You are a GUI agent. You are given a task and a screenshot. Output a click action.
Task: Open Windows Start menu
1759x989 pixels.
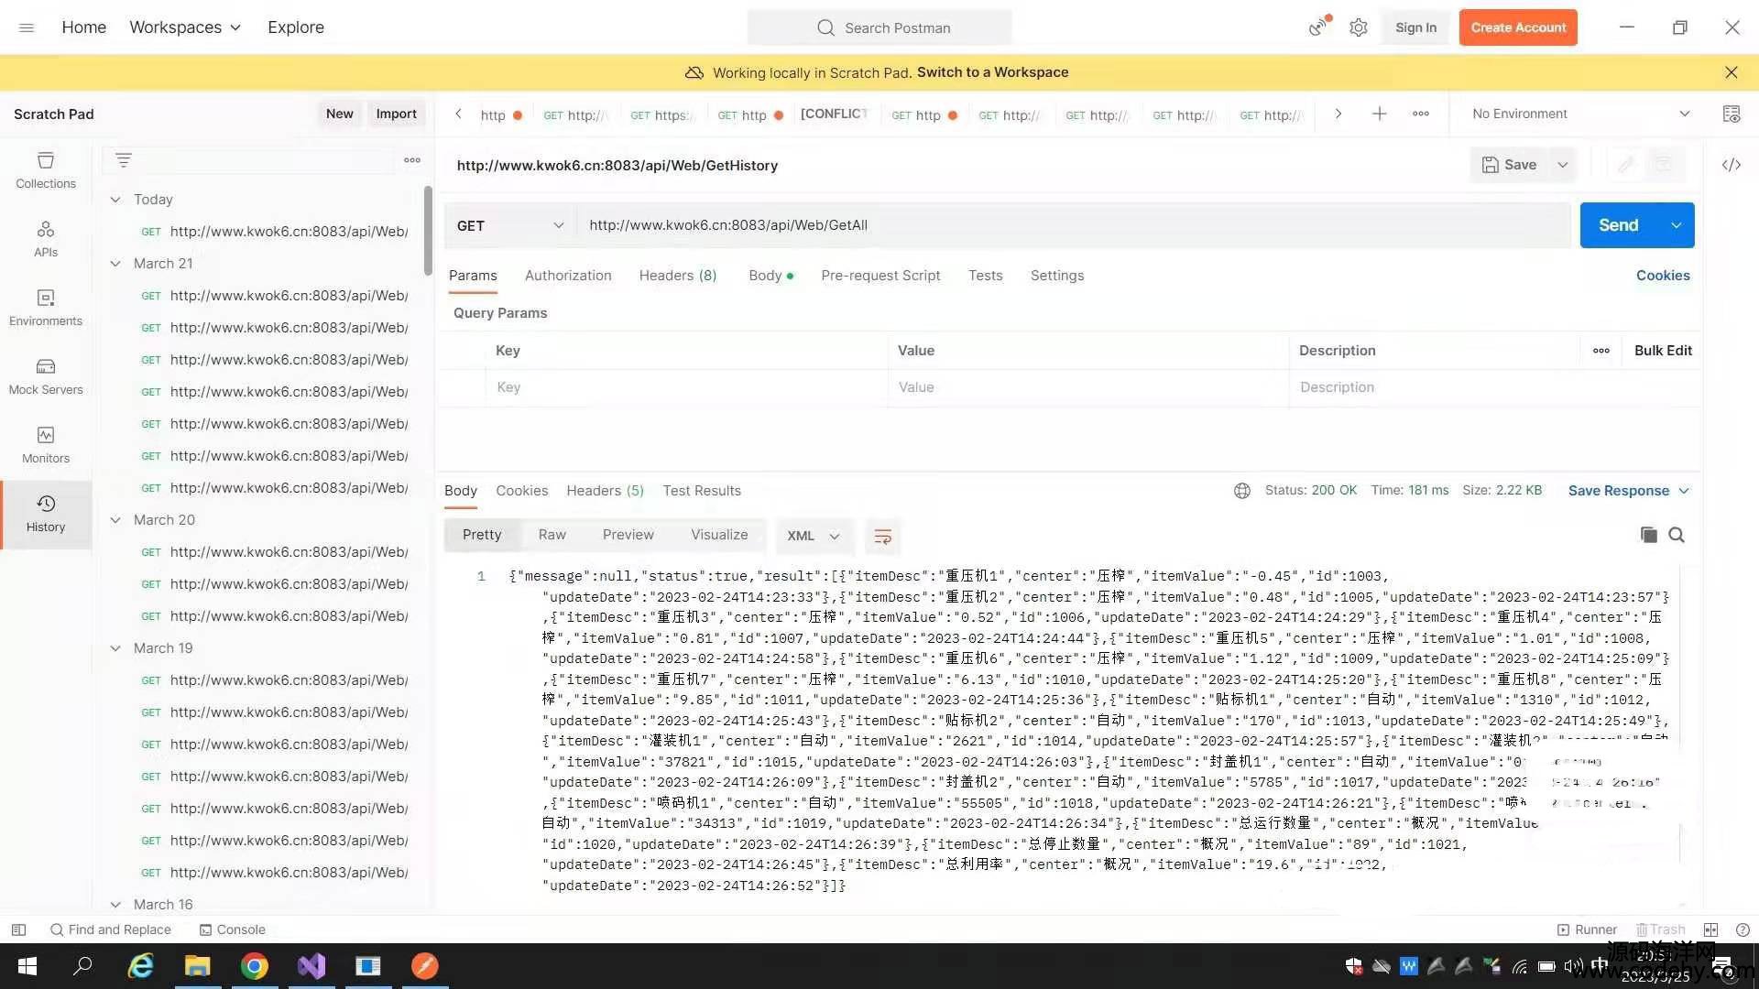click(x=27, y=966)
